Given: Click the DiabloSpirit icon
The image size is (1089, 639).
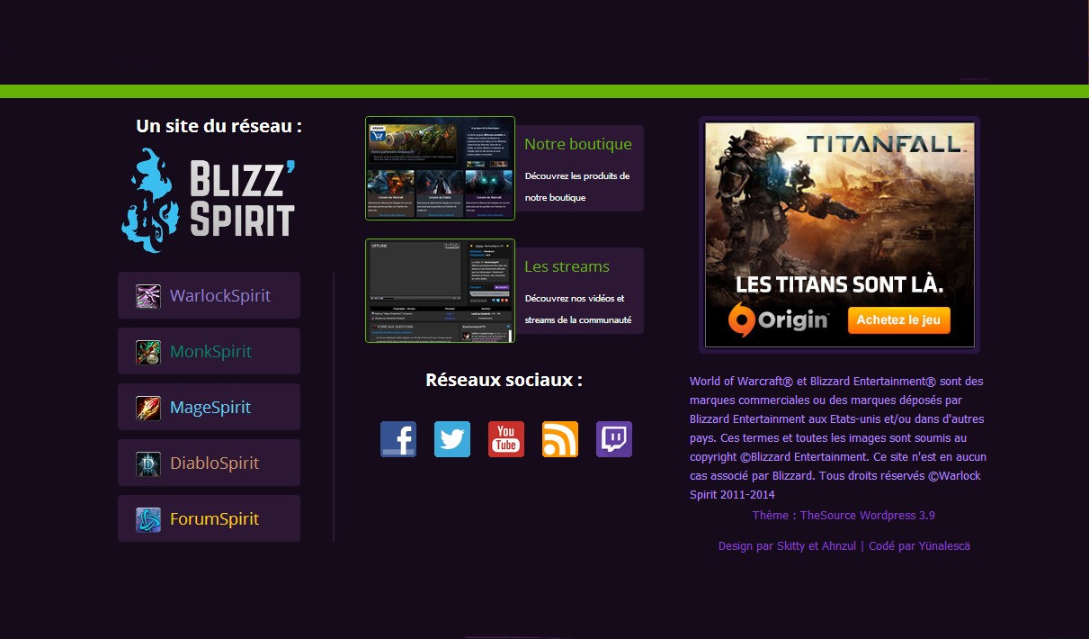Looking at the screenshot, I should pyautogui.click(x=148, y=463).
